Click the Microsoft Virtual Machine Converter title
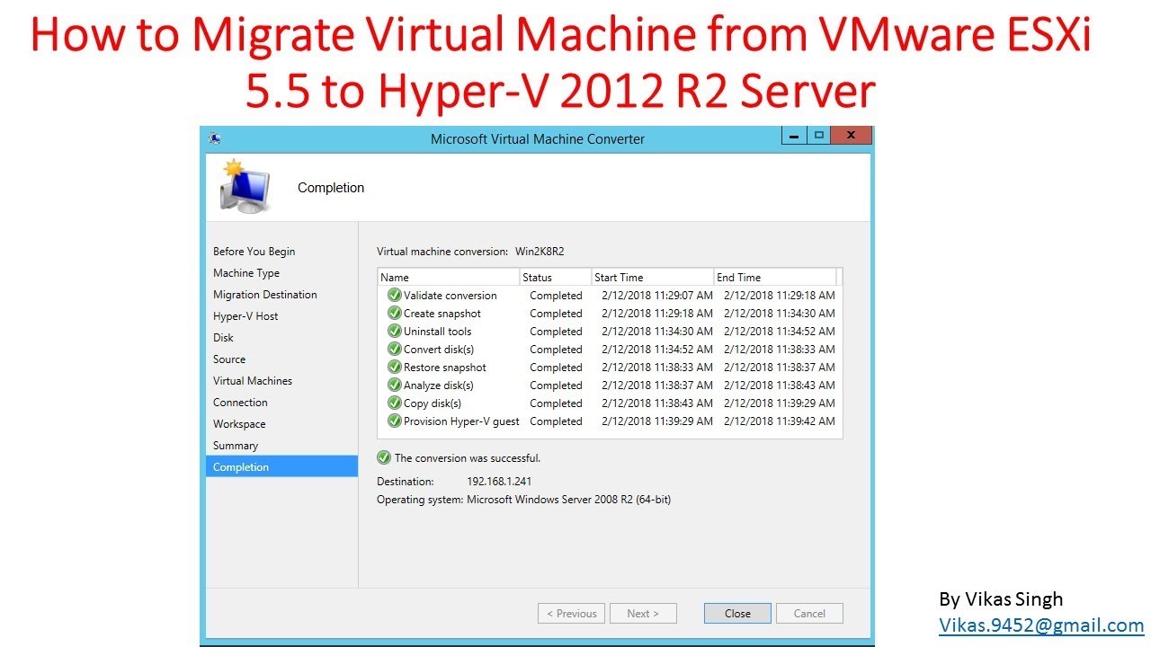 tap(538, 139)
